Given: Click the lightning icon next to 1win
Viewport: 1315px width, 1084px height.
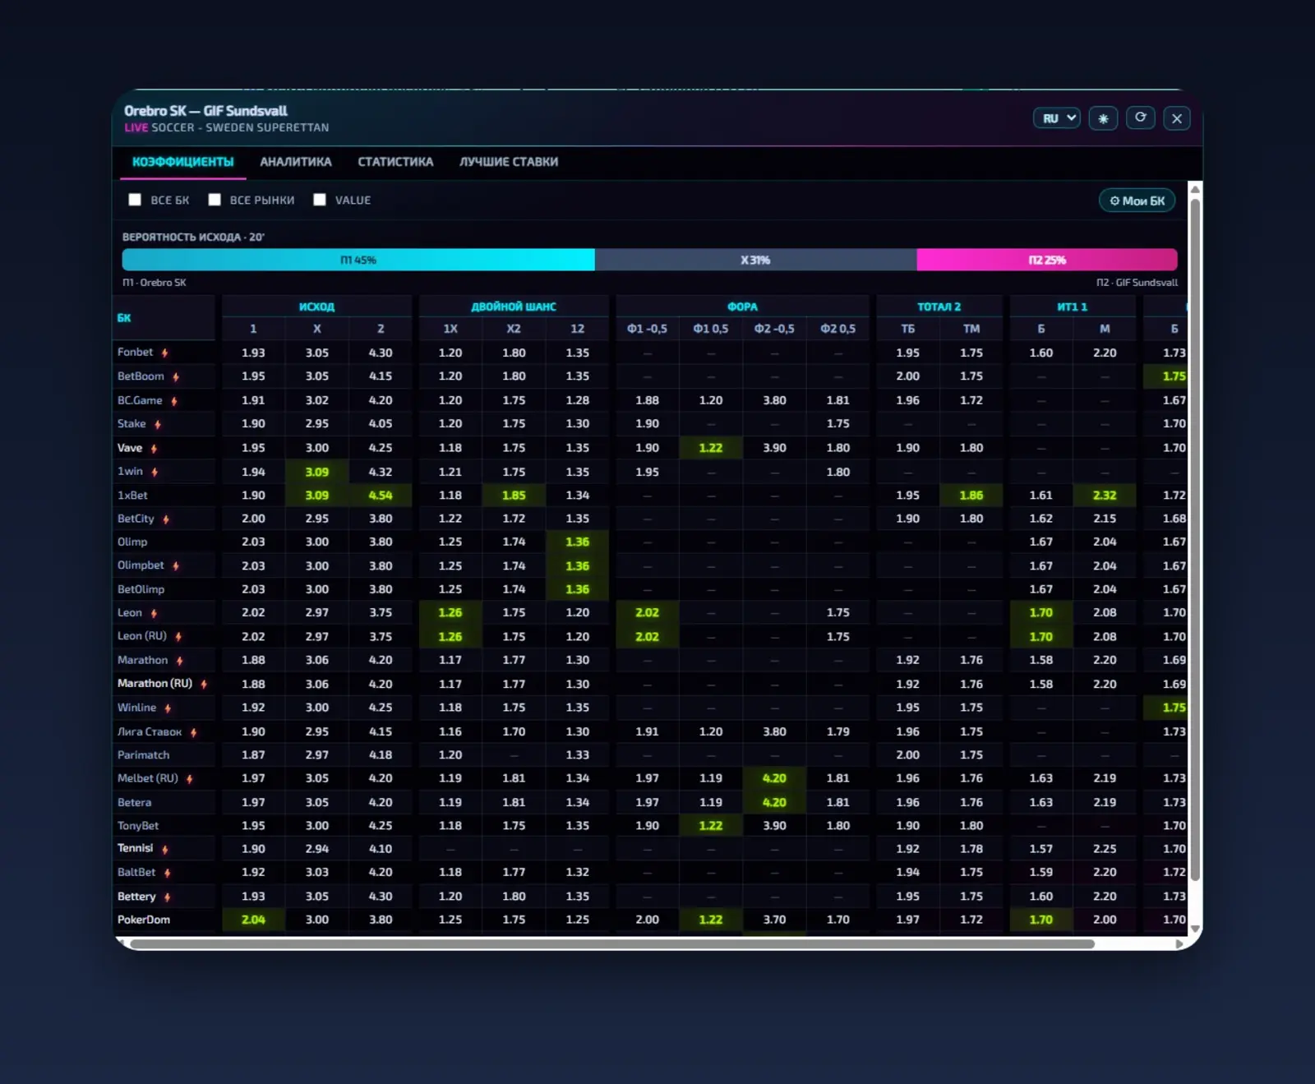Looking at the screenshot, I should click(155, 472).
